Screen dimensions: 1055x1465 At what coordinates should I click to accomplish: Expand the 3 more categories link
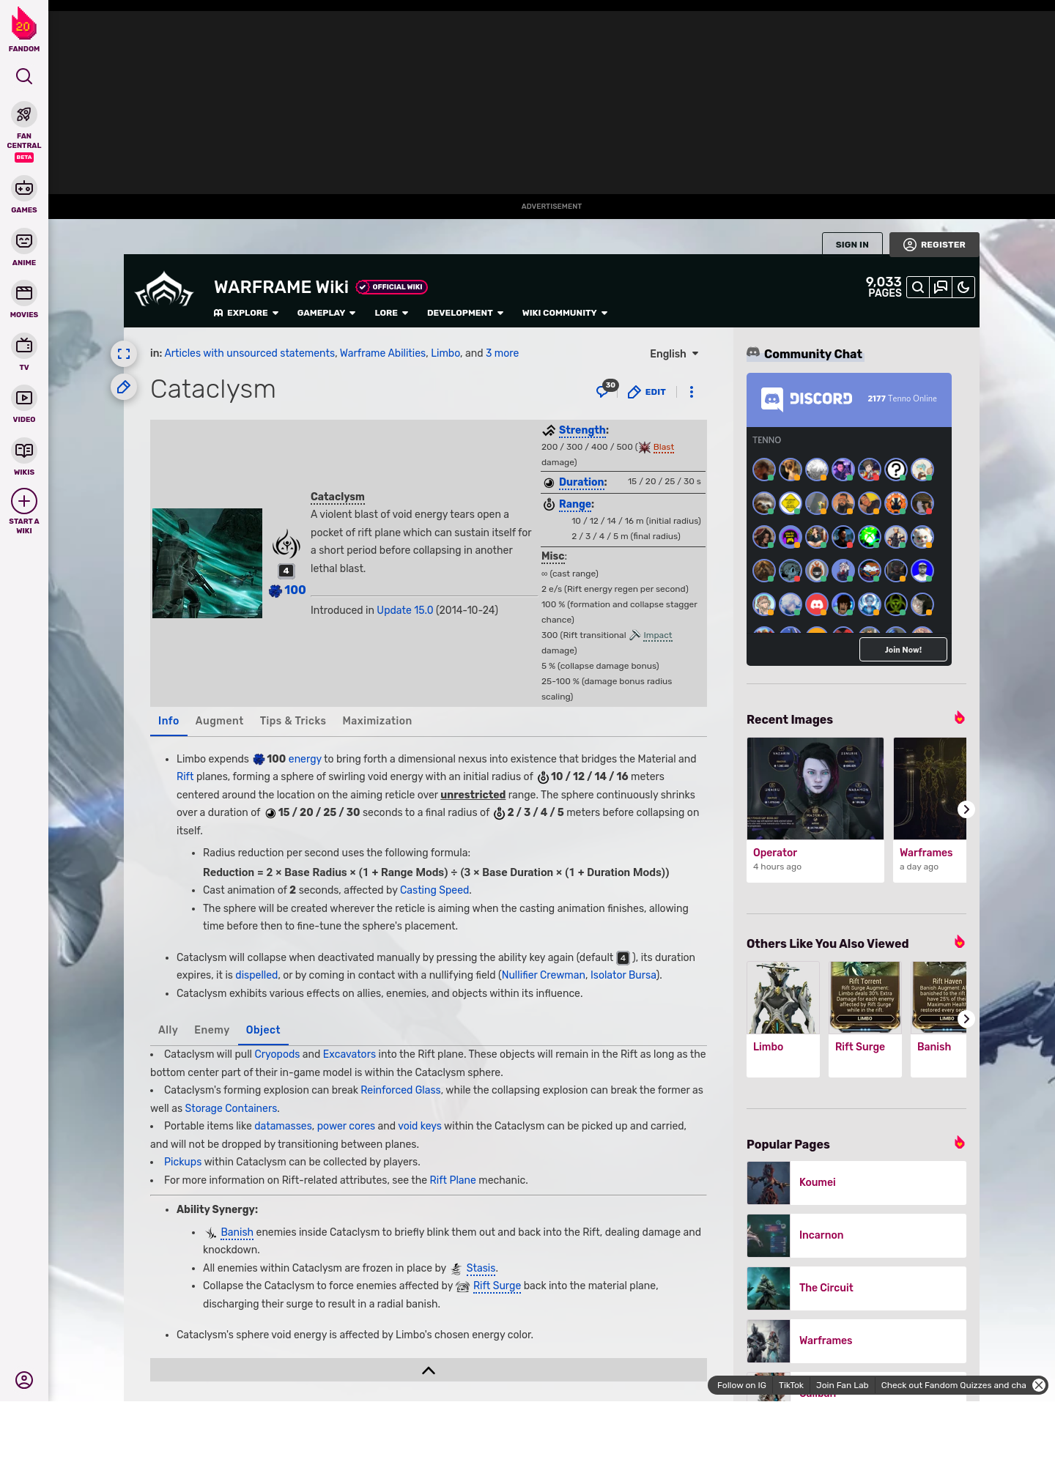502,353
